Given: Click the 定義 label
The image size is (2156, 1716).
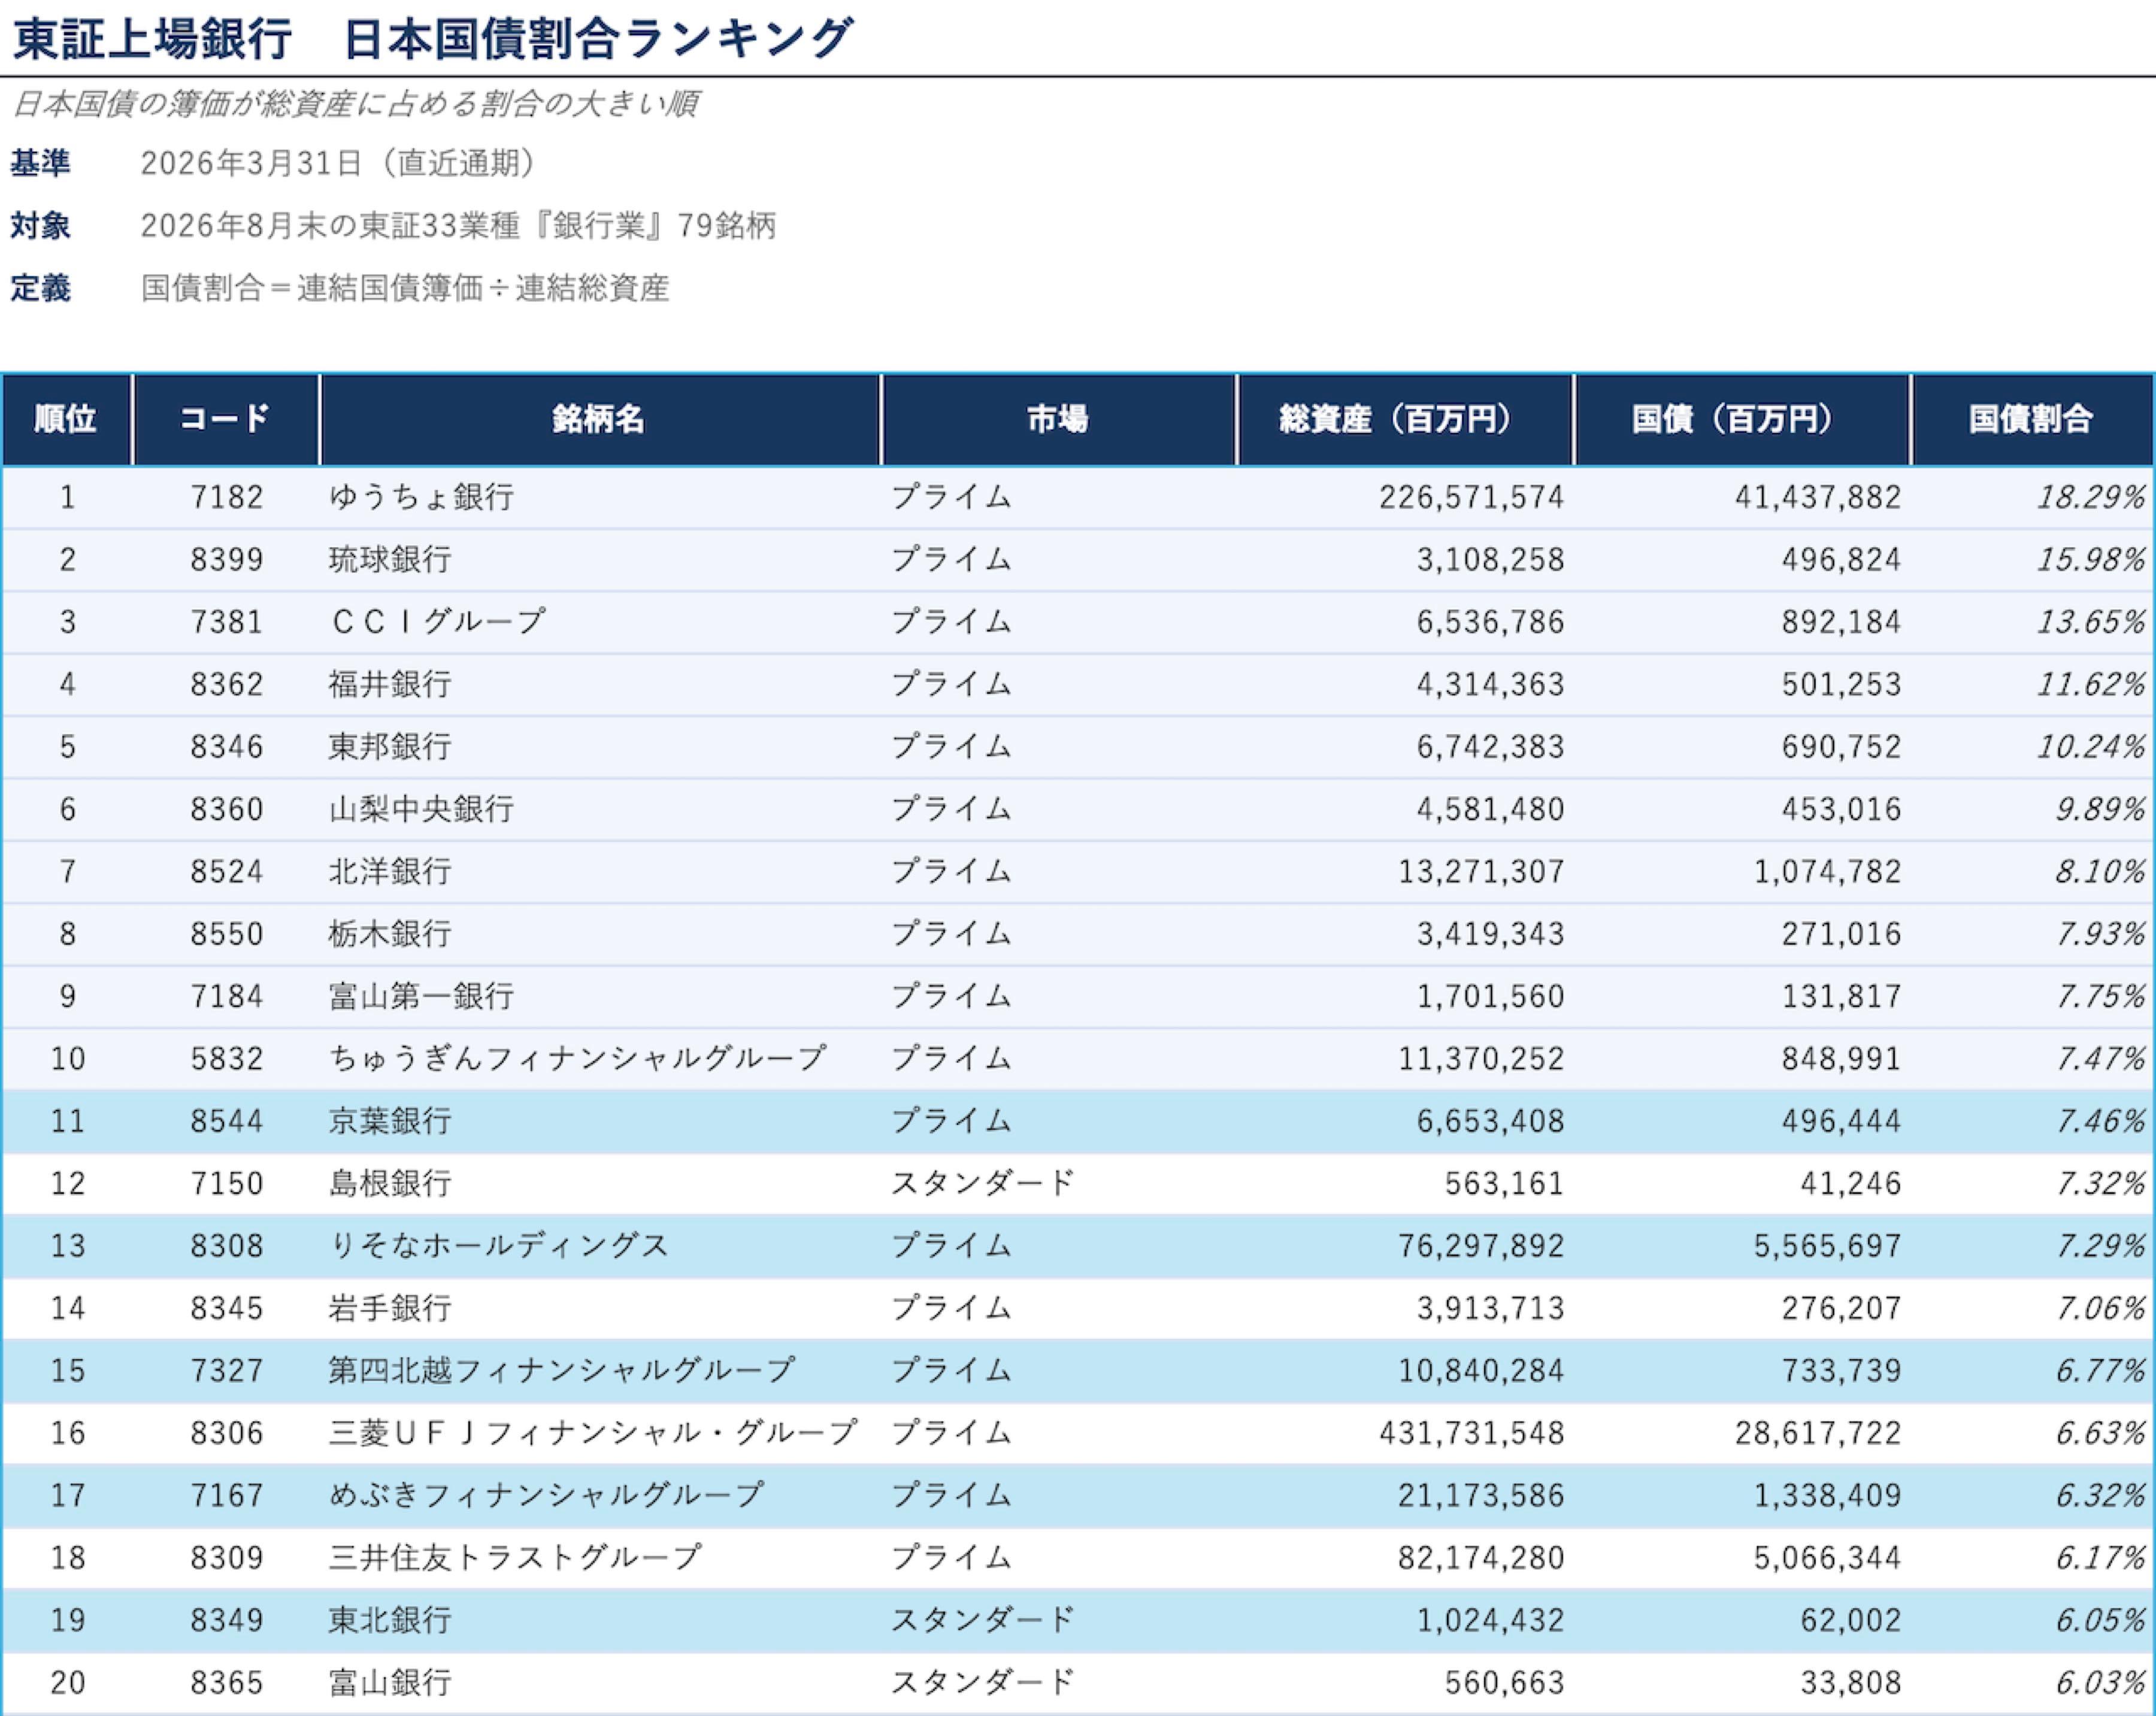Looking at the screenshot, I should click(x=41, y=288).
